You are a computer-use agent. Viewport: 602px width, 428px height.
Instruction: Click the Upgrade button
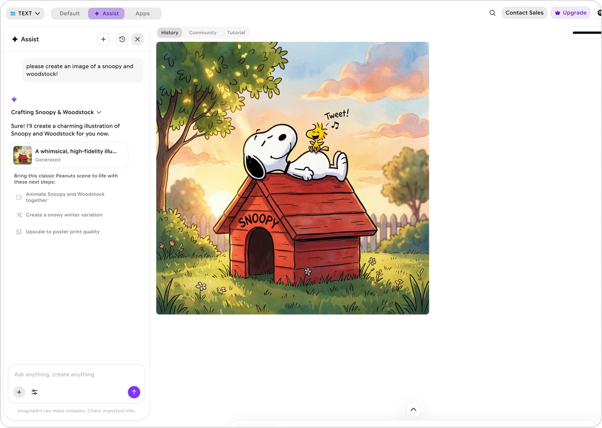click(x=570, y=13)
